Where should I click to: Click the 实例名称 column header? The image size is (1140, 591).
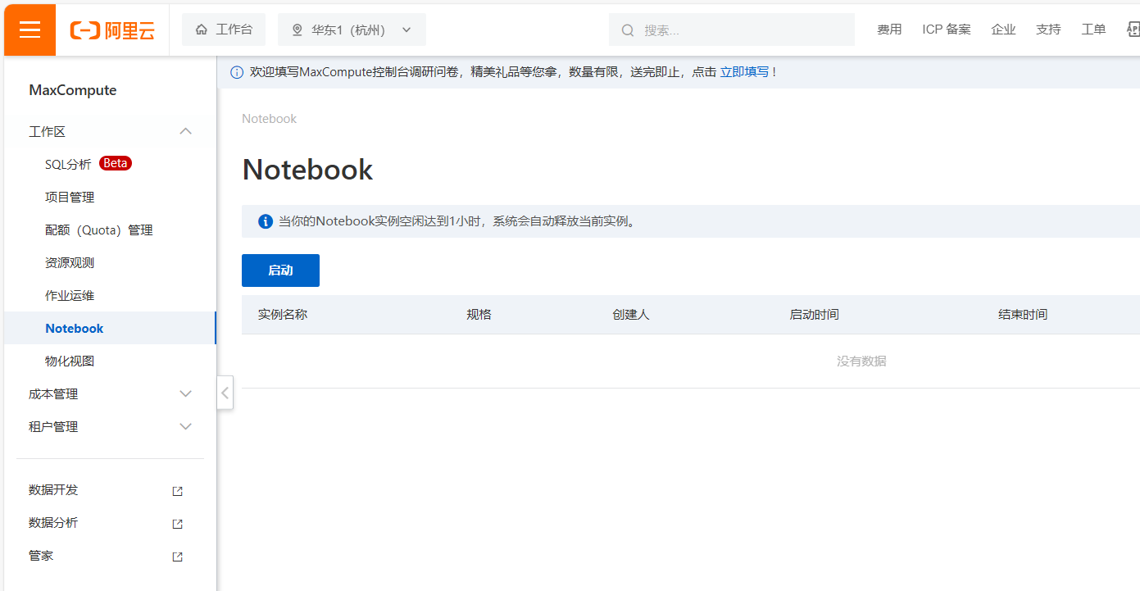(283, 315)
